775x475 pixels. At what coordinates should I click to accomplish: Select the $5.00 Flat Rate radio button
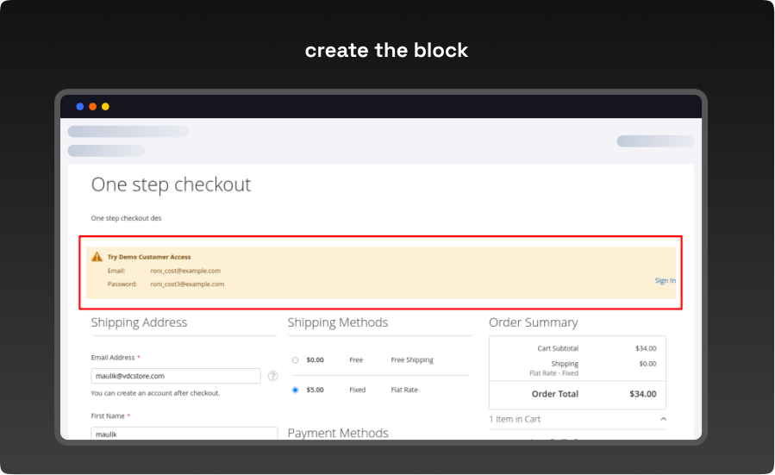[295, 390]
